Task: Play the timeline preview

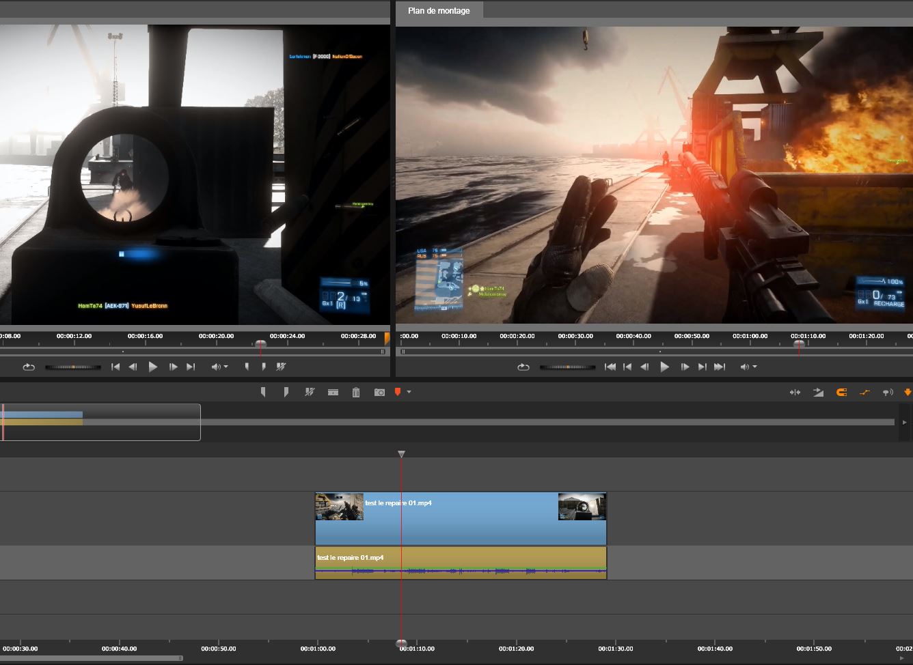Action: 664,367
